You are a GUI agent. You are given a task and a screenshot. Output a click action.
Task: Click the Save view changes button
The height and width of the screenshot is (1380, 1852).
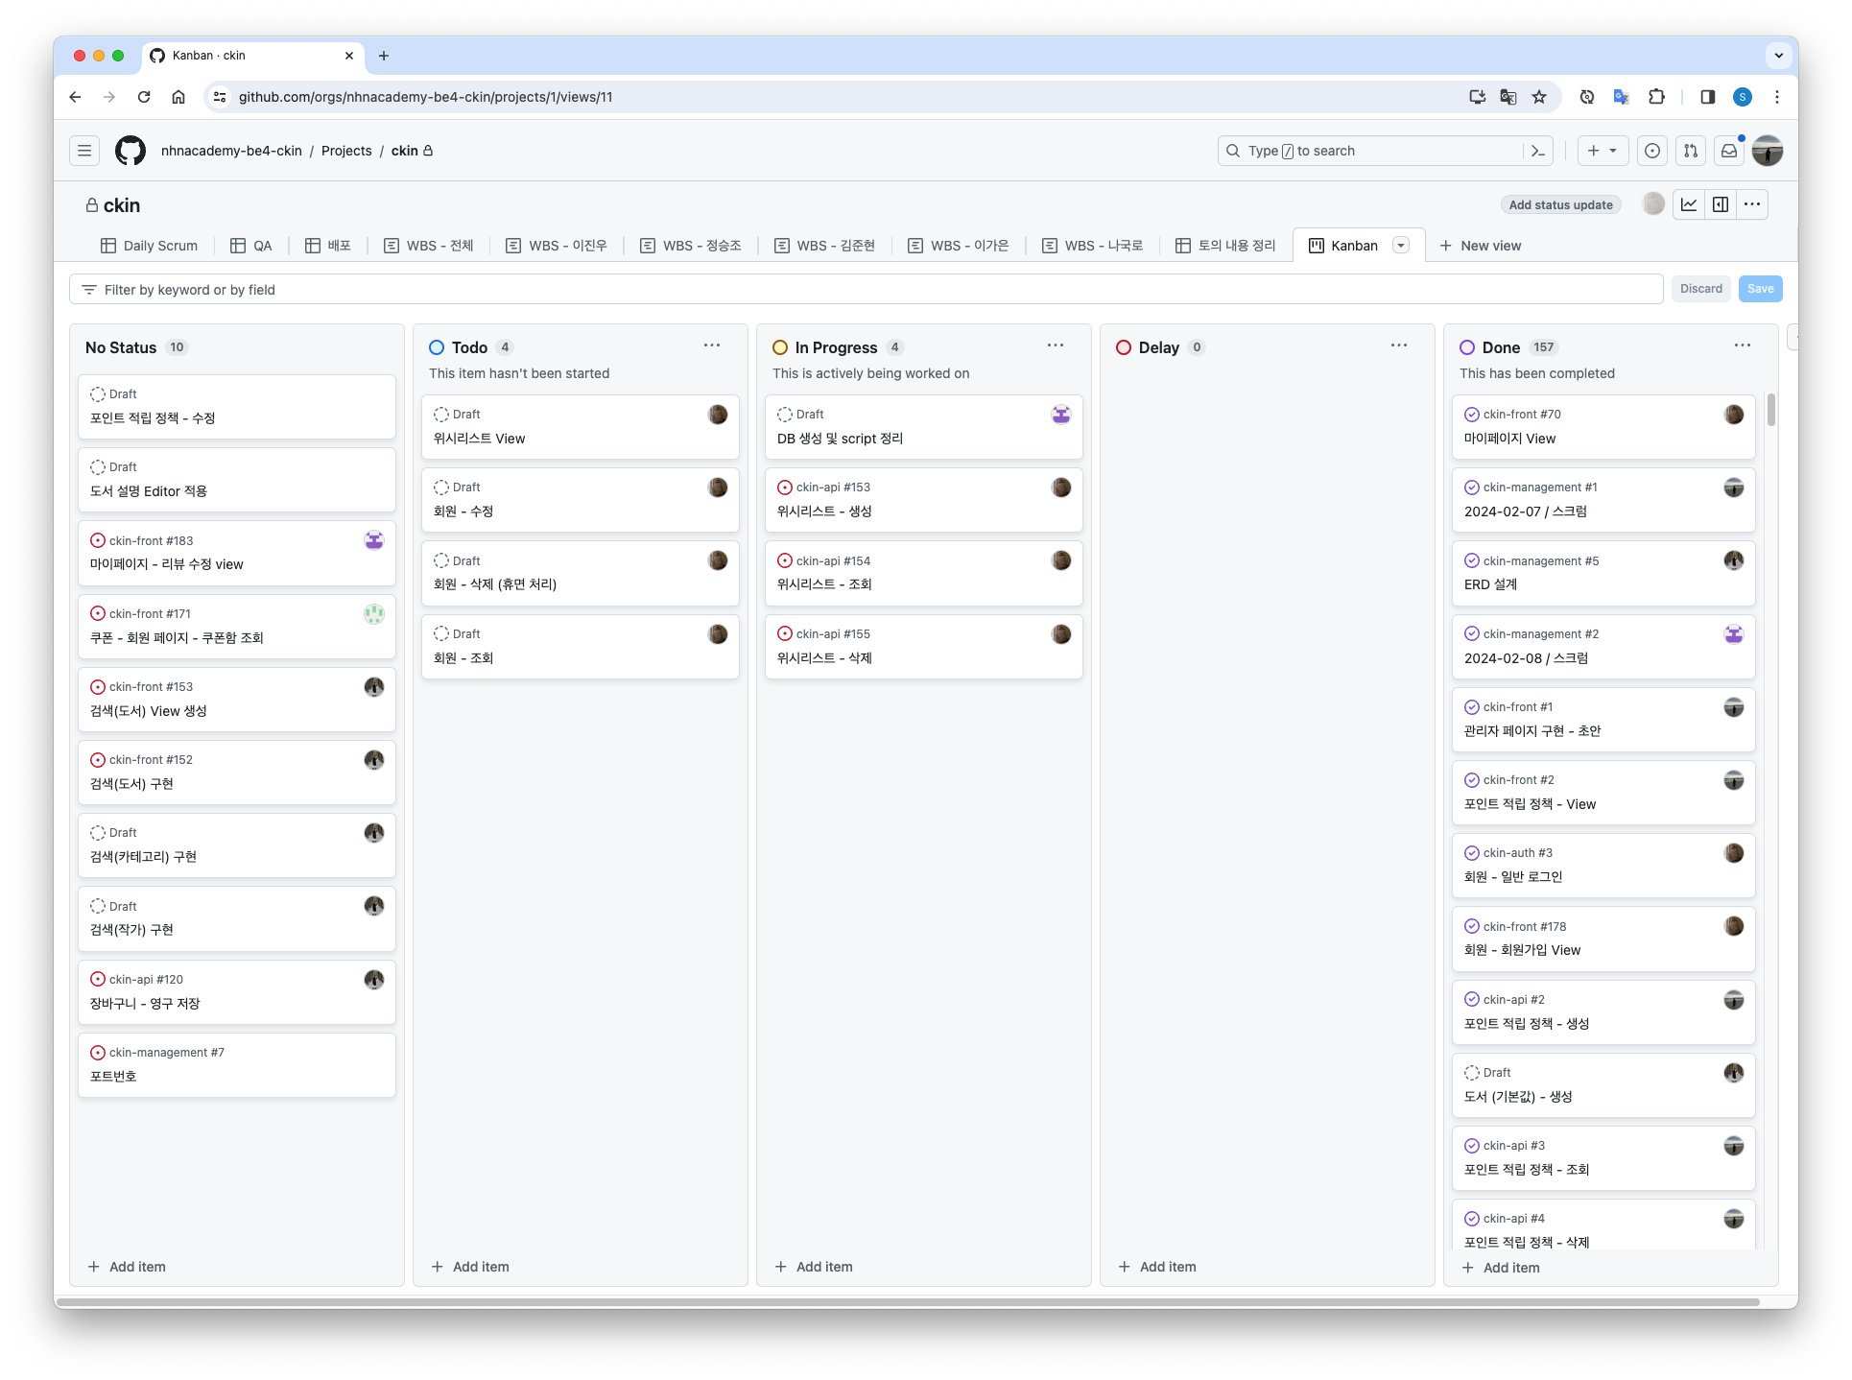pyautogui.click(x=1760, y=289)
